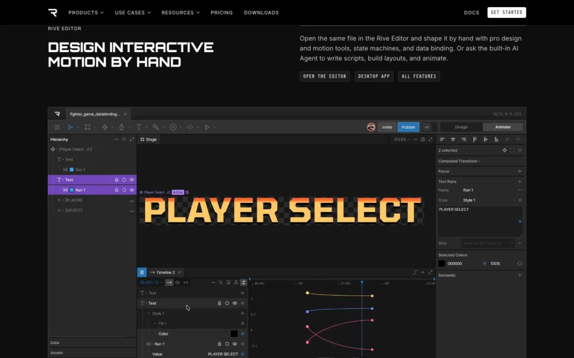This screenshot has width=574, height=358.
Task: Select the Timeline 2 tab
Action: pos(165,272)
